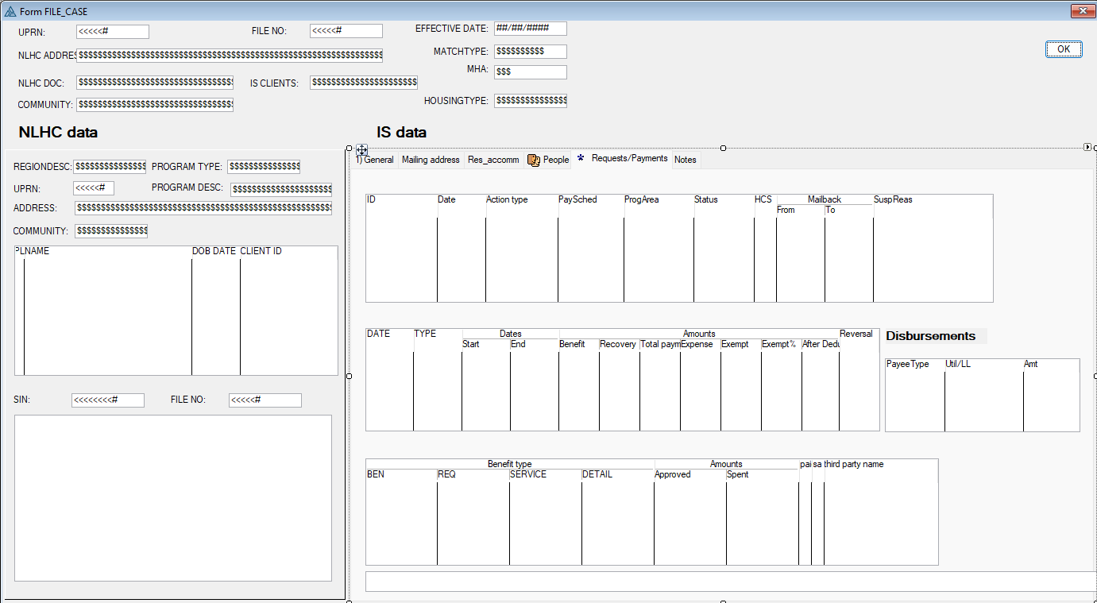Select the HOUSINGTYPE field
This screenshot has height=603, width=1097.
pyautogui.click(x=530, y=101)
